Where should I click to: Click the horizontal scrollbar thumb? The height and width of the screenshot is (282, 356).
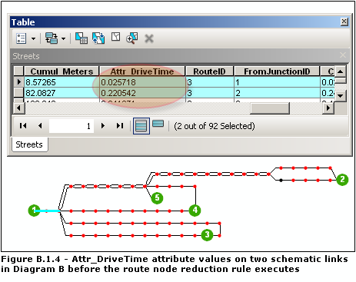[x=270, y=108]
